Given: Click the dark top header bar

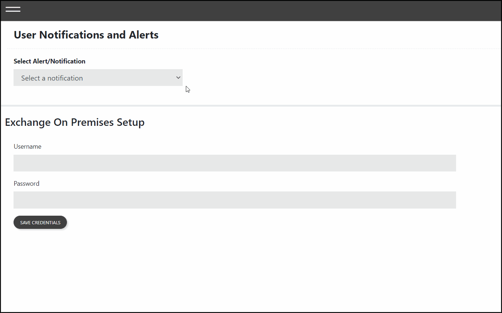Looking at the screenshot, I should [251, 11].
